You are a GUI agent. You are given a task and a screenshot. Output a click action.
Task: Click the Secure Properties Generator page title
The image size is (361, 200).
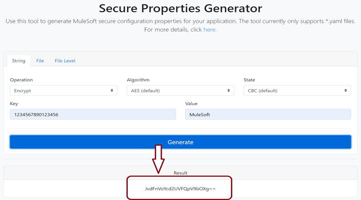tap(180, 8)
